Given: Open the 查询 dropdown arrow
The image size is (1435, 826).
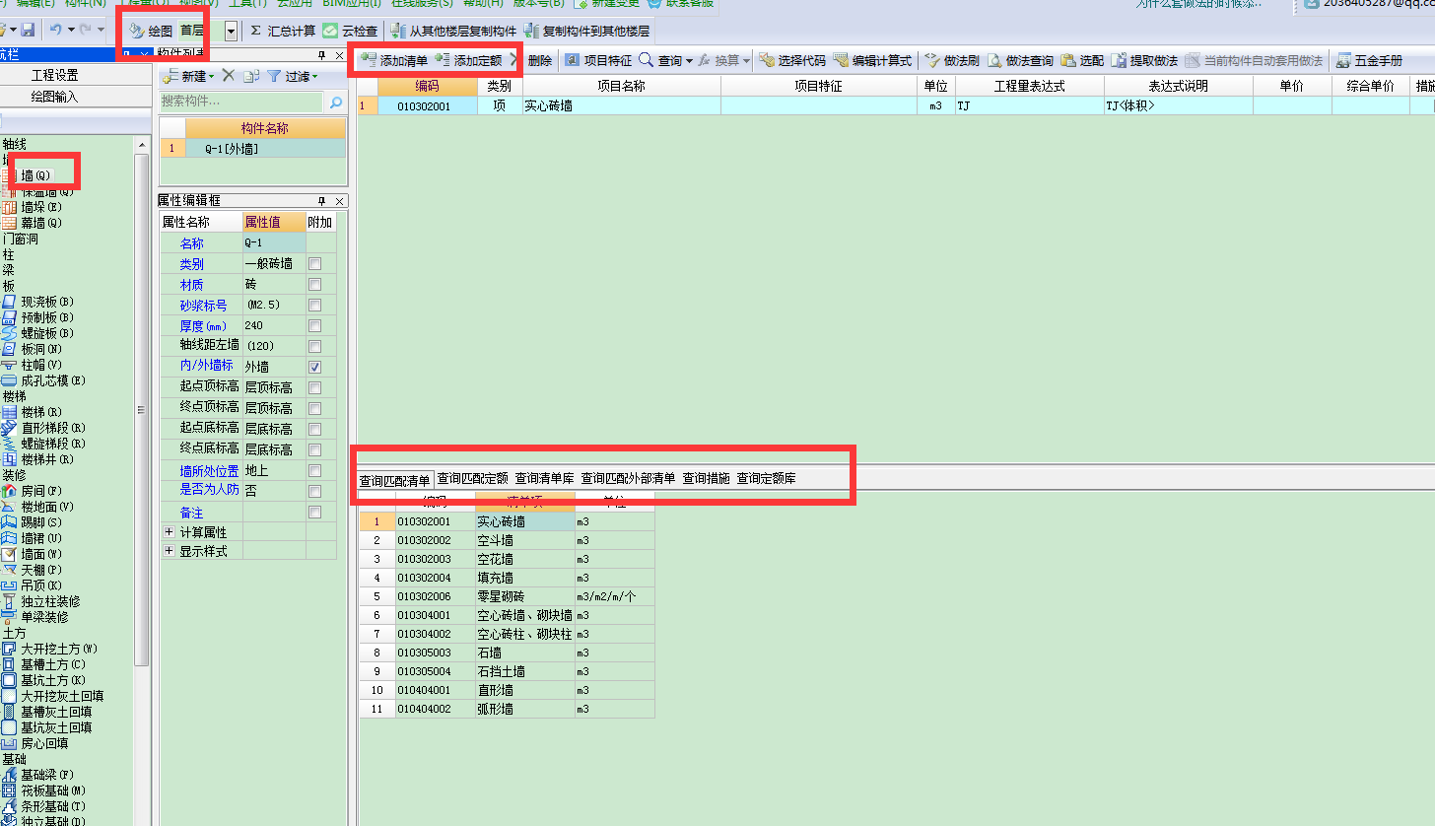Looking at the screenshot, I should tap(689, 61).
